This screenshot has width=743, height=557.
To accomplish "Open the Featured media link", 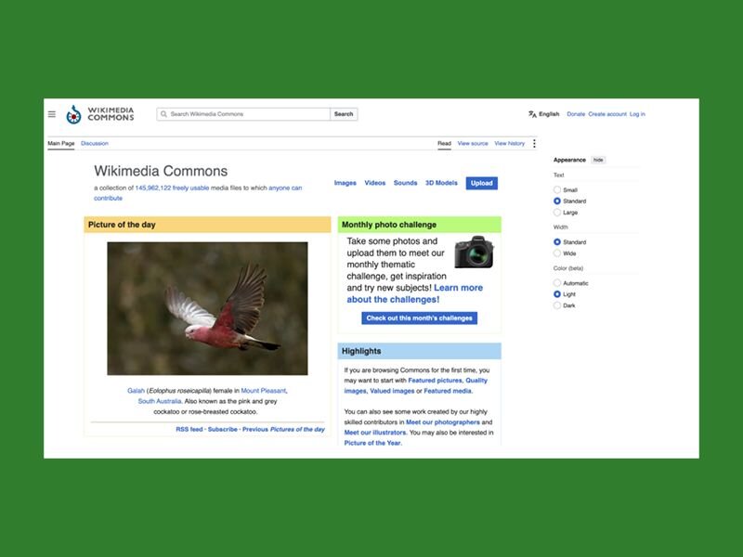I will point(448,391).
